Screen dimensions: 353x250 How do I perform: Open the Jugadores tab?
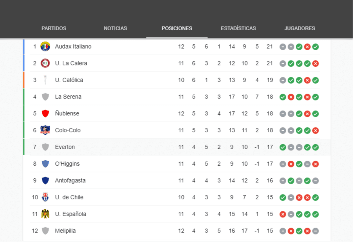click(x=300, y=28)
